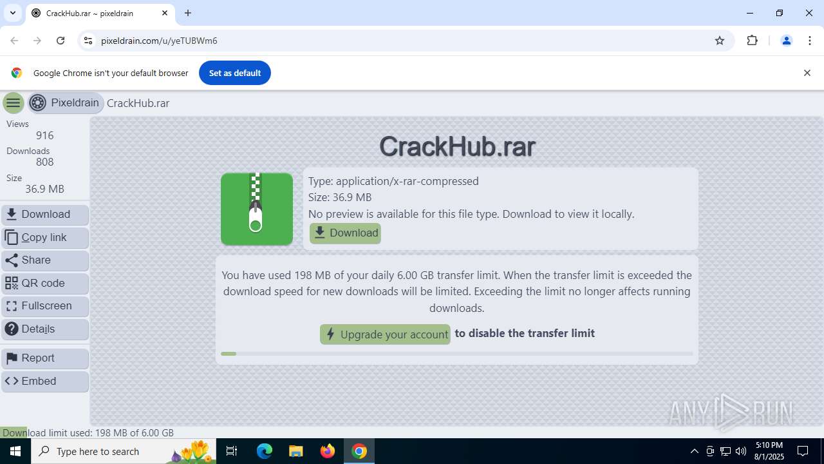The width and height of the screenshot is (824, 464).
Task: Bookmark this page with star icon
Action: [720, 41]
